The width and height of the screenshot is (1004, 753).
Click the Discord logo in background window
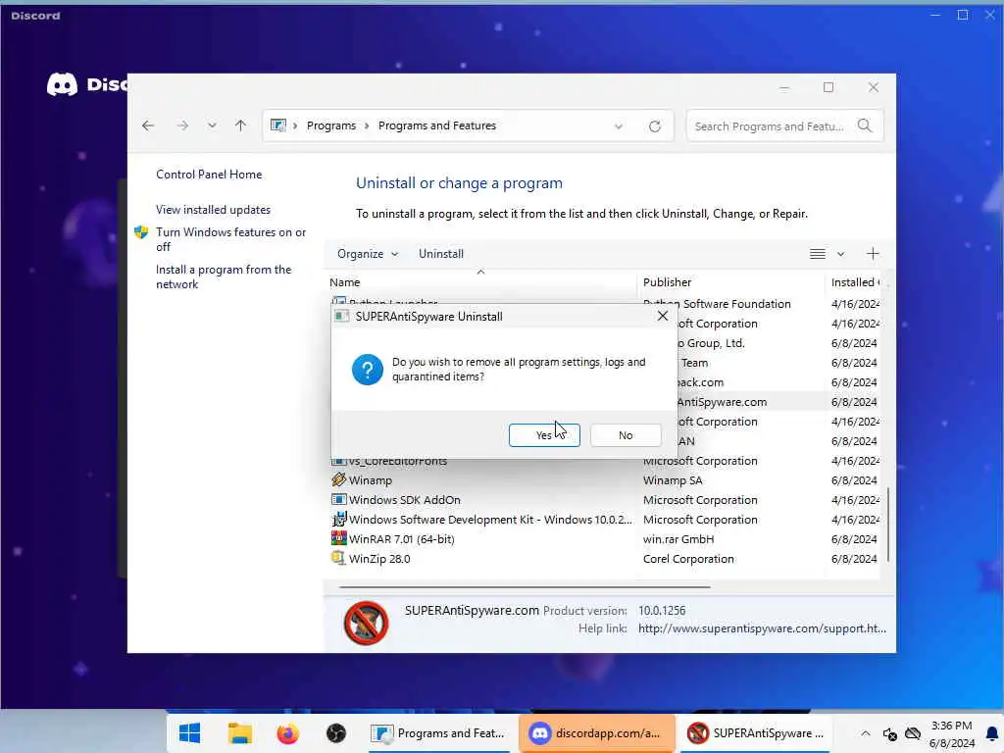[x=62, y=84]
